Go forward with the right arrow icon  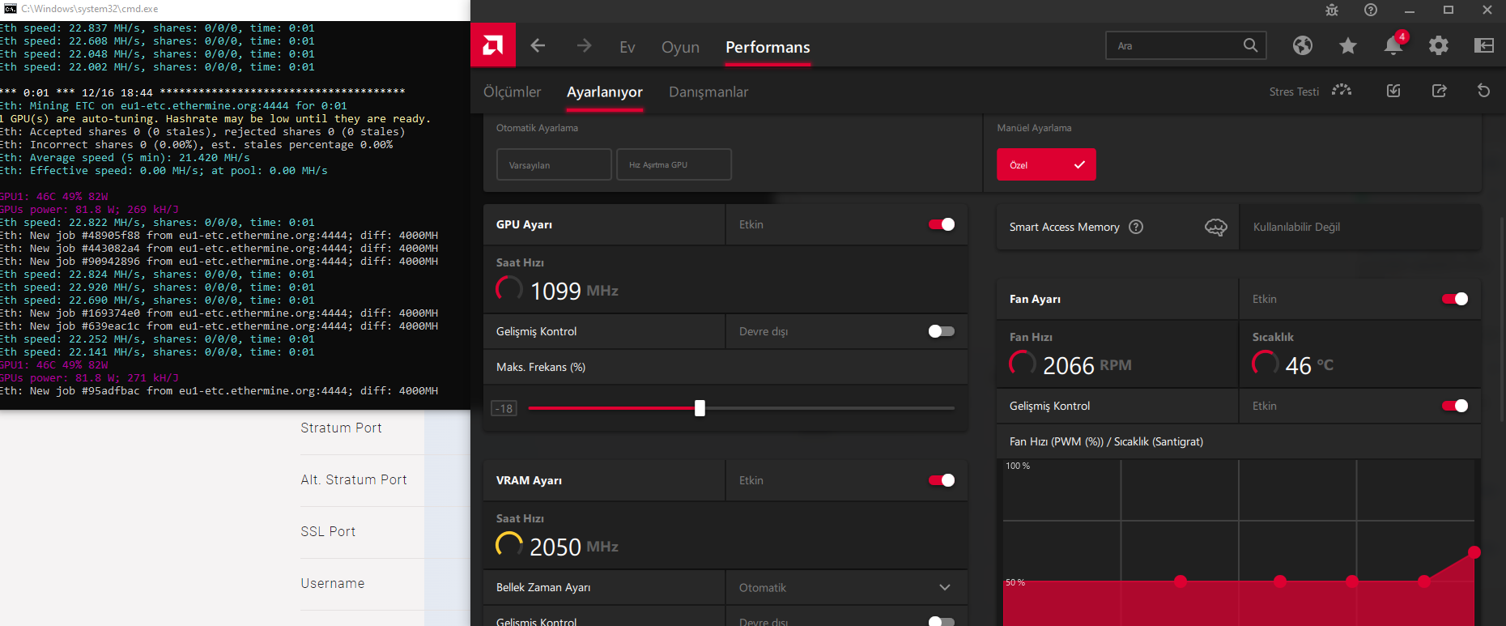(x=584, y=45)
